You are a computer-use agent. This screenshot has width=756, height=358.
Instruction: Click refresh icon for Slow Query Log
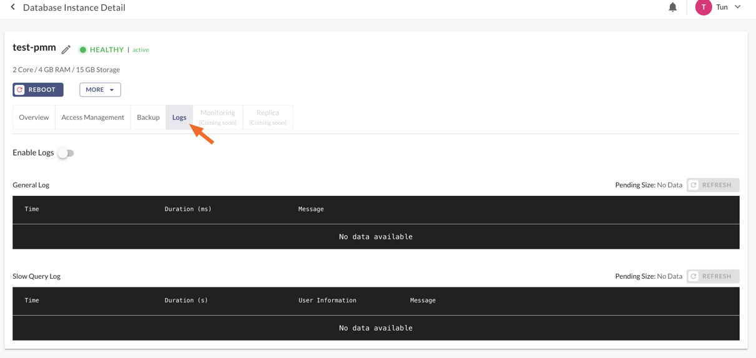tap(694, 276)
